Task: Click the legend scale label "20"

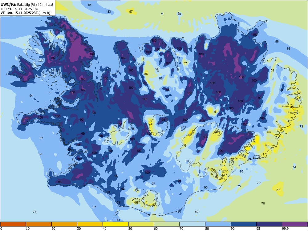Action: coord(53,229)
